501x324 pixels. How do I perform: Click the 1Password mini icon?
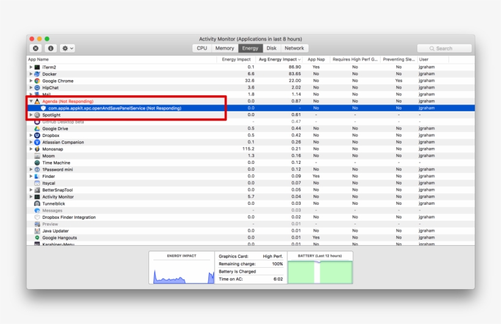[x=37, y=169]
